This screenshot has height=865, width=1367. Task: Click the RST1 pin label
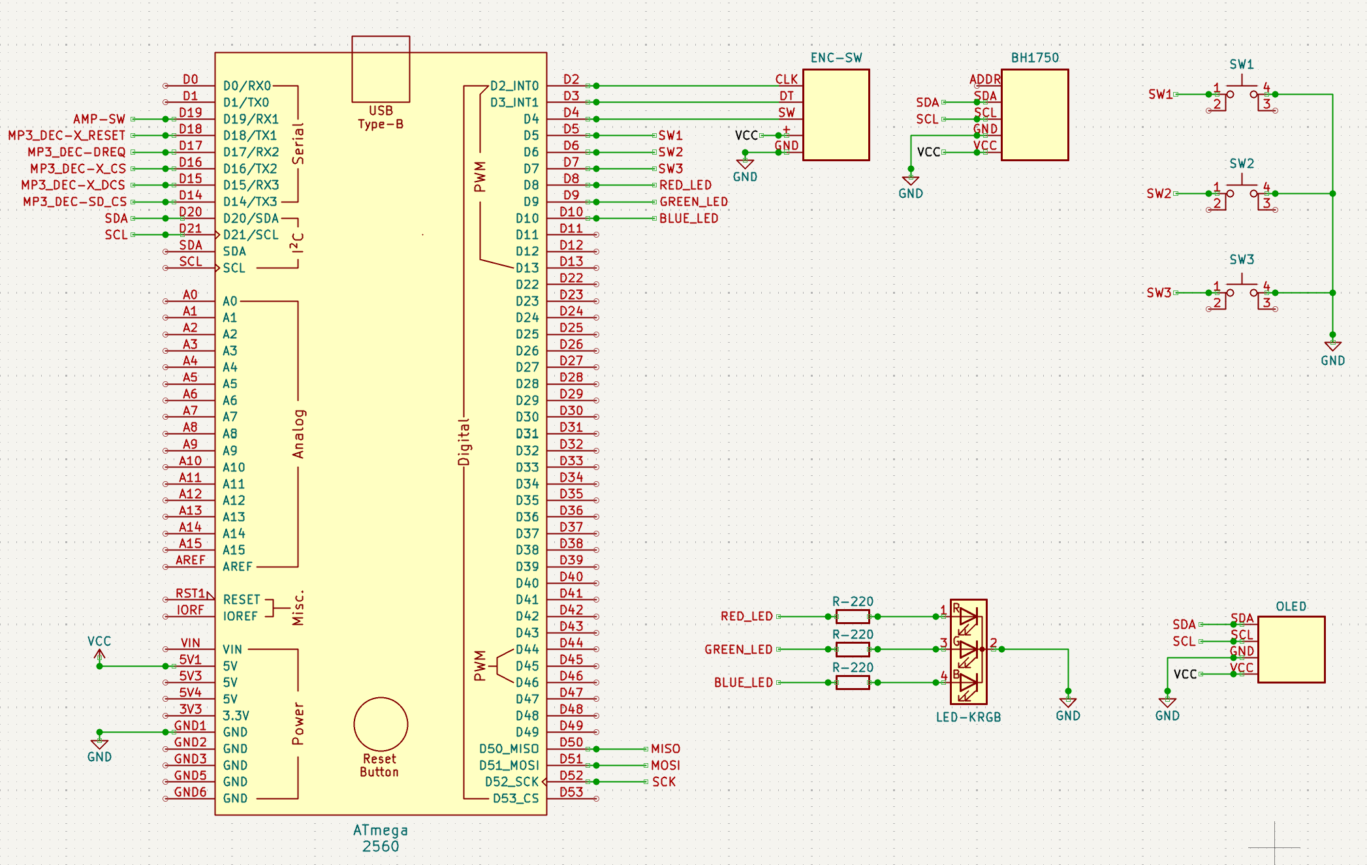pyautogui.click(x=191, y=593)
